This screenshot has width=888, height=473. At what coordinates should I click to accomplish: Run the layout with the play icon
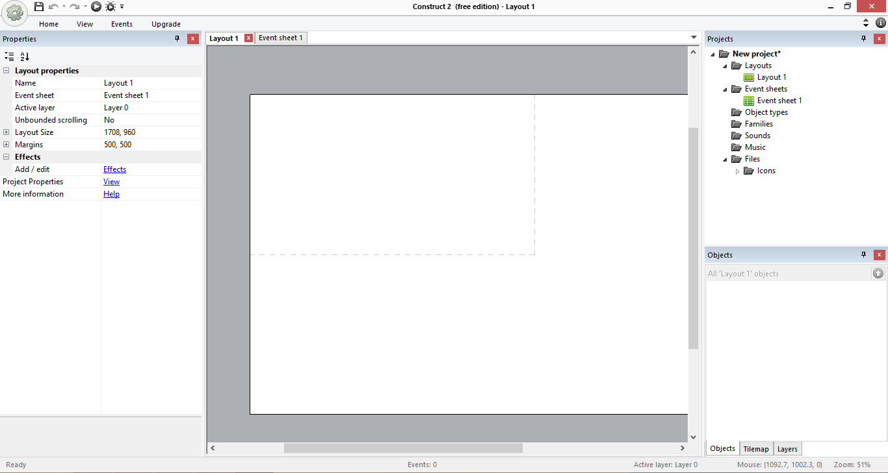(96, 6)
